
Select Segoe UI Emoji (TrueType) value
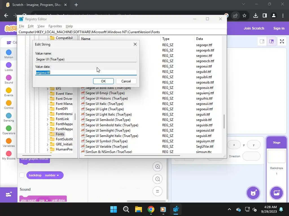(105, 93)
